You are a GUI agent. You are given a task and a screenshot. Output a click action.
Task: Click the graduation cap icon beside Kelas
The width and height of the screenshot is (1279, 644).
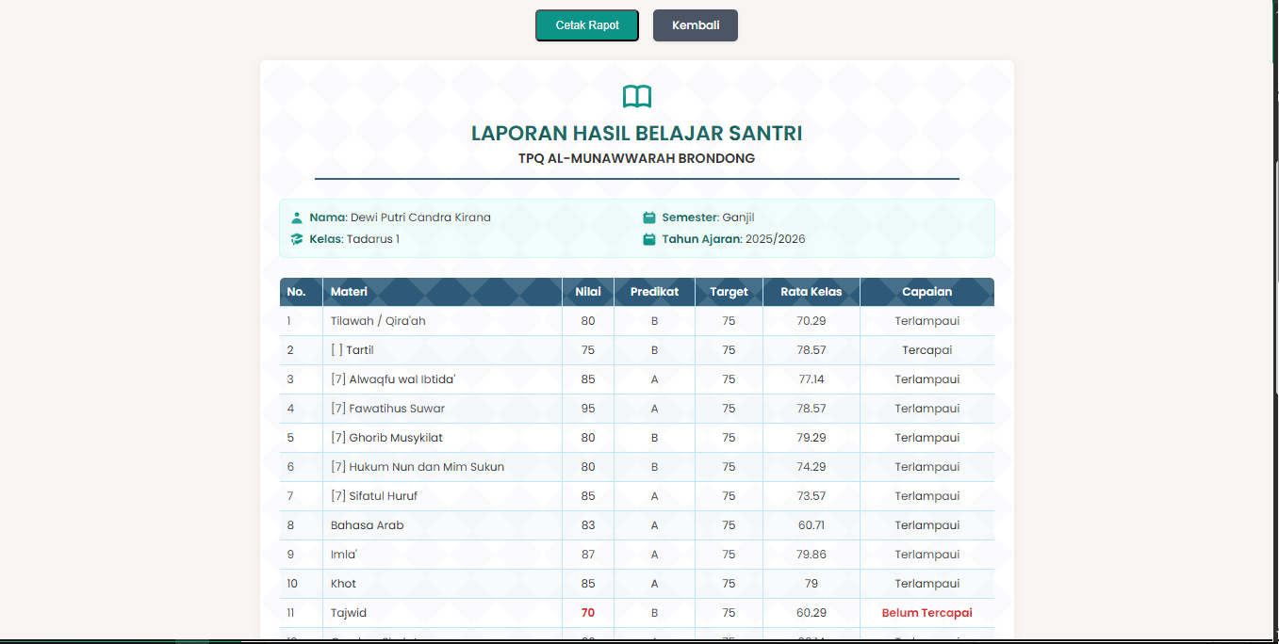pos(297,239)
